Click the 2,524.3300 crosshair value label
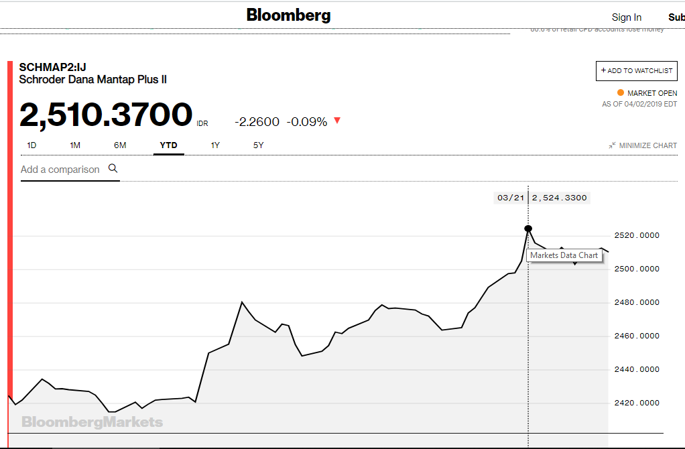 click(559, 198)
